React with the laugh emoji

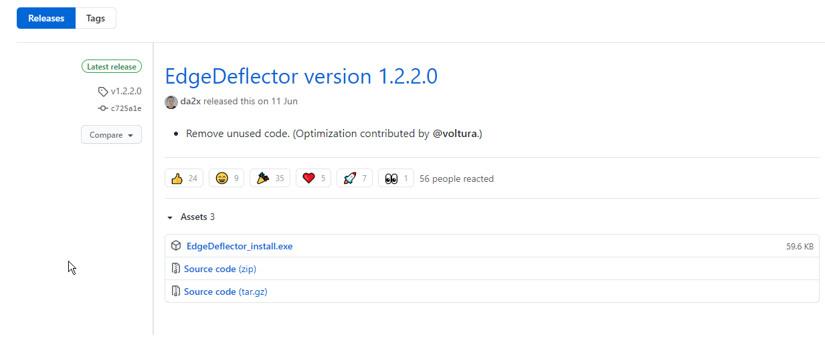pos(227,178)
